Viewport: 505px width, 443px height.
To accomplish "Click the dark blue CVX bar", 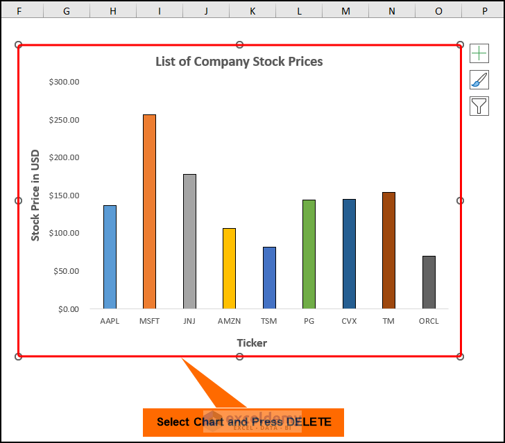I will (349, 254).
